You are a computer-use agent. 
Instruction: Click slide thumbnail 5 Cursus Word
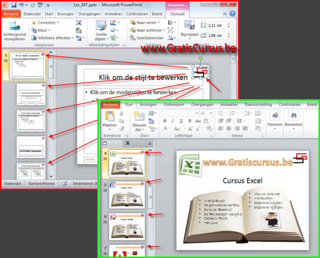(x=127, y=194)
